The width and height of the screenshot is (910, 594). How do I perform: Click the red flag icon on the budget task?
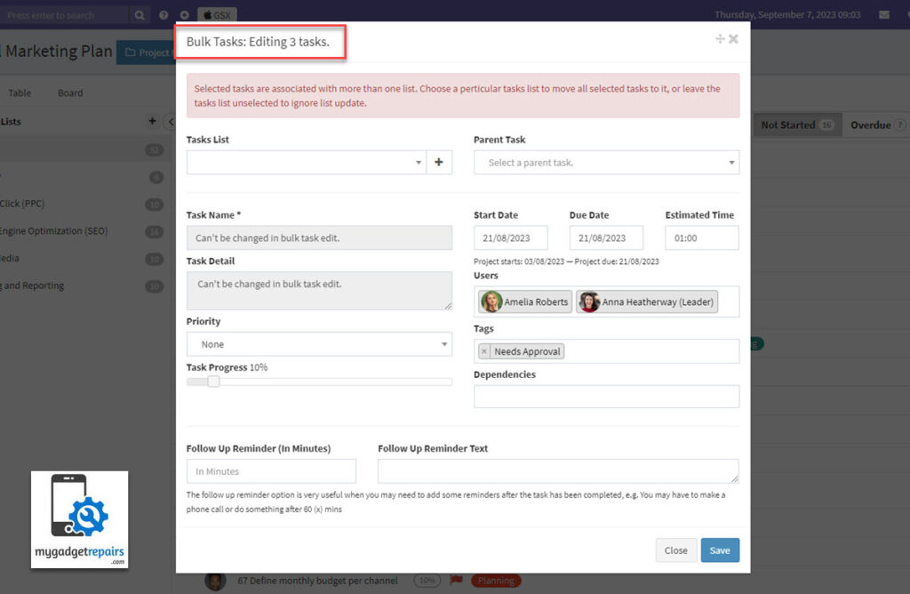click(x=456, y=581)
